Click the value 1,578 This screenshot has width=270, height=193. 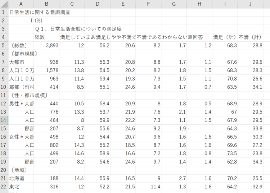click(x=52, y=70)
